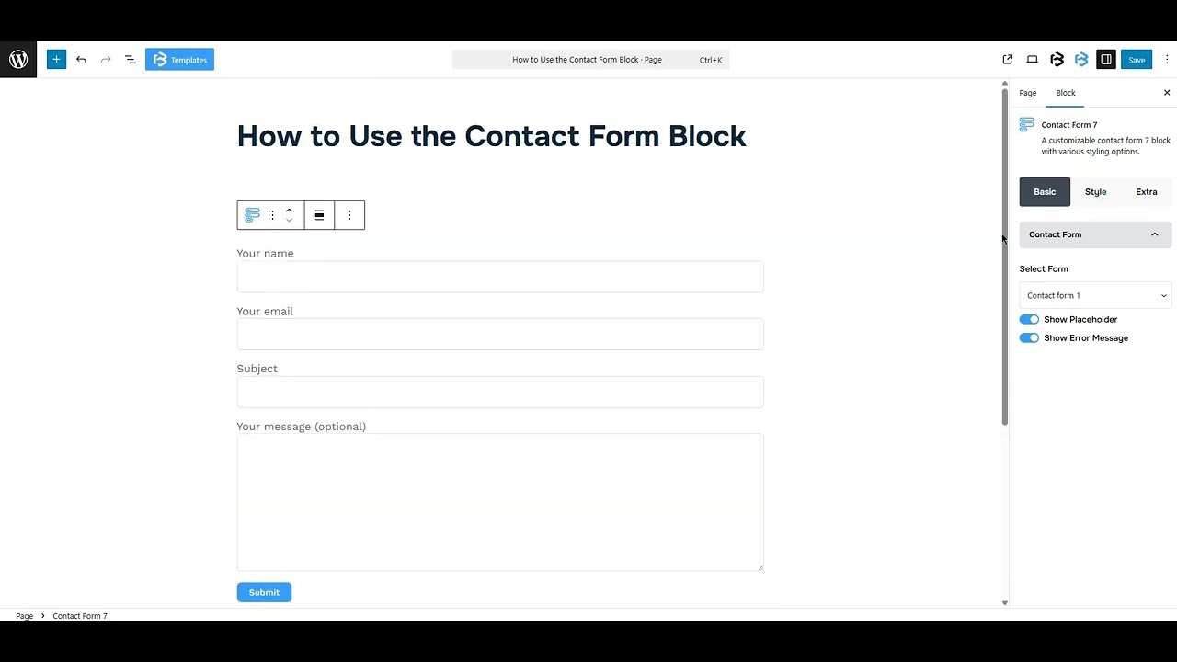The image size is (1177, 662).
Task: Enable the Show Placeholder toggle
Action: pos(1029,319)
